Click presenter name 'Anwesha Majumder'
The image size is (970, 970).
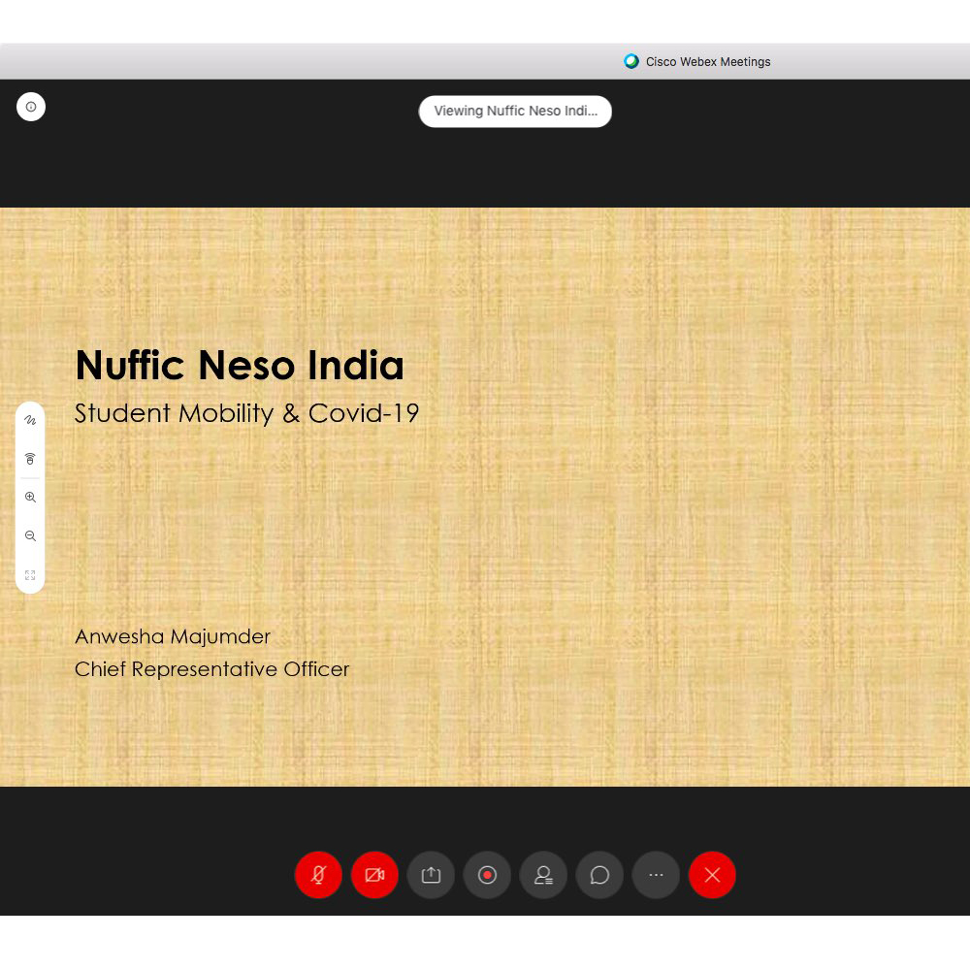[x=173, y=636]
